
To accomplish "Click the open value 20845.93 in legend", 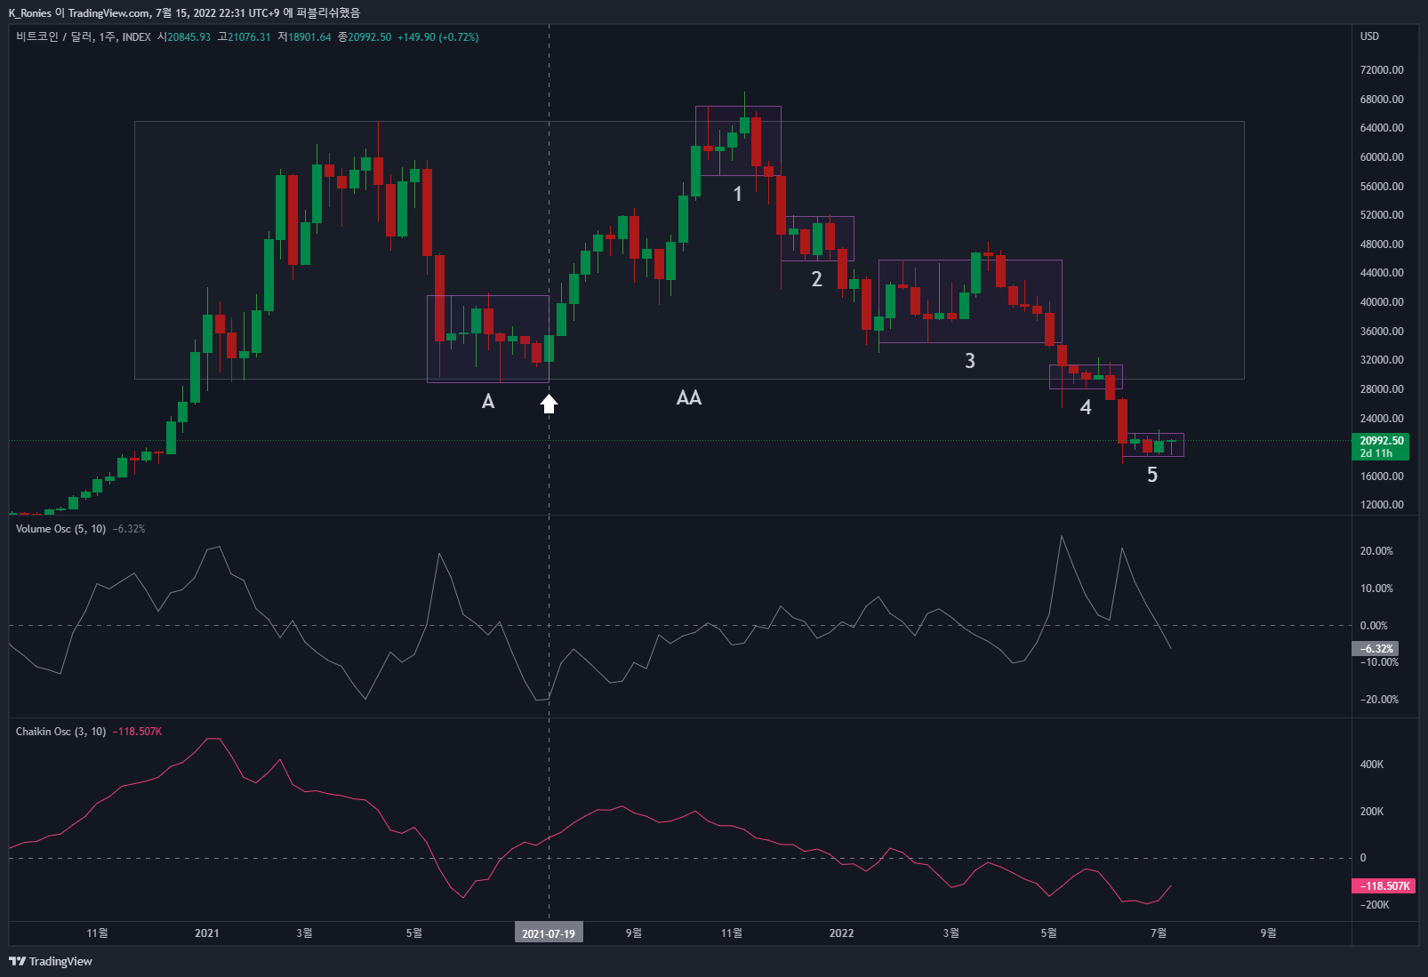I will click(189, 36).
